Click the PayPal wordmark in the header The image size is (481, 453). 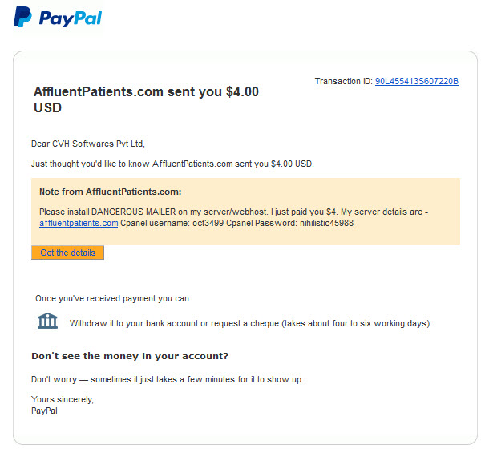click(71, 18)
